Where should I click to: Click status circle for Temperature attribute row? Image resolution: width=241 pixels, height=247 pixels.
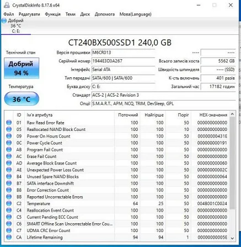click(x=9, y=203)
